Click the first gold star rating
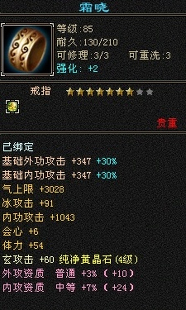186x310 pixels. coord(70,92)
